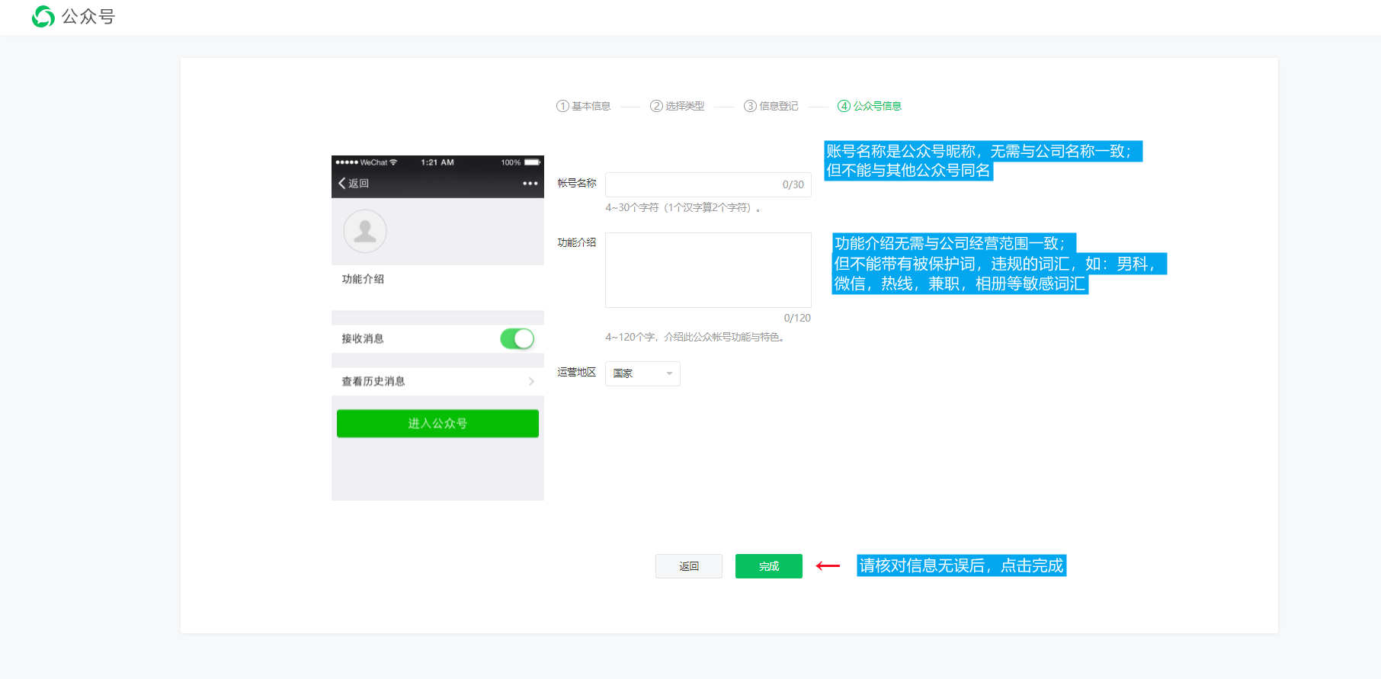Image resolution: width=1381 pixels, height=679 pixels.
Task: Open the 国家 region dropdown
Action: pyautogui.click(x=642, y=373)
